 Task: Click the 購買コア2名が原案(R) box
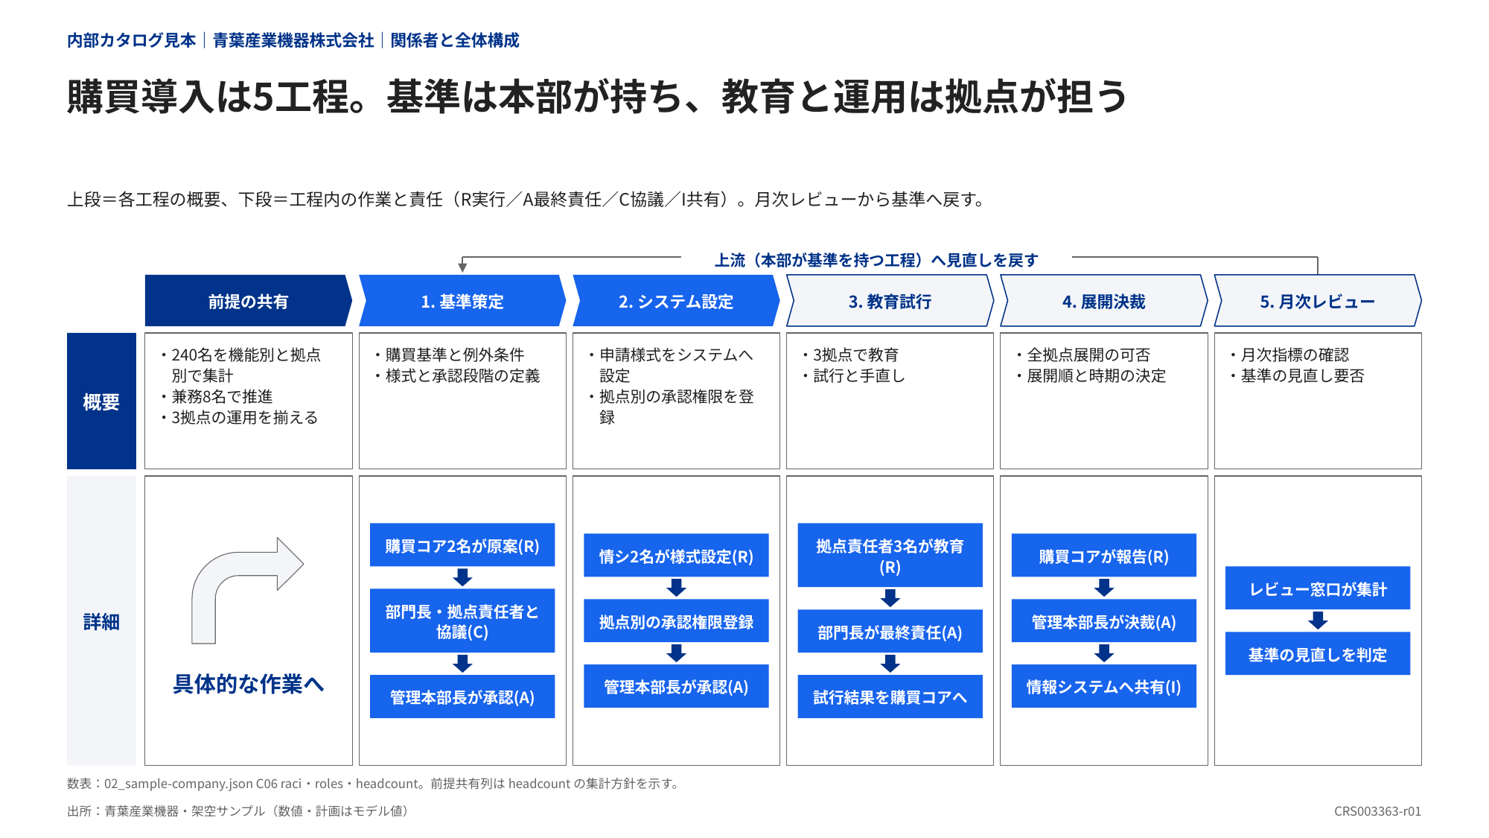462,545
